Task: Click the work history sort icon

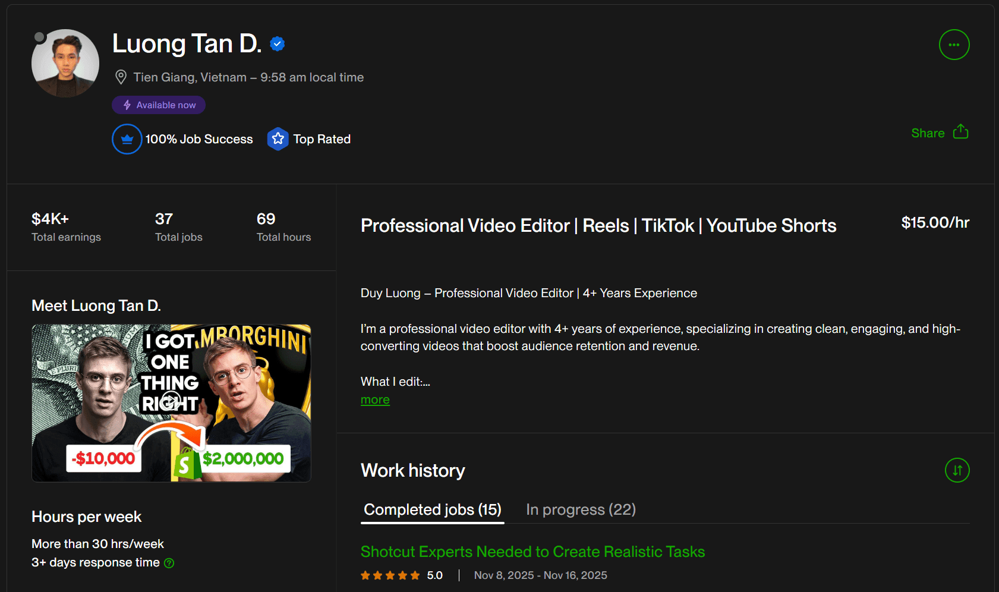Action: tap(957, 470)
